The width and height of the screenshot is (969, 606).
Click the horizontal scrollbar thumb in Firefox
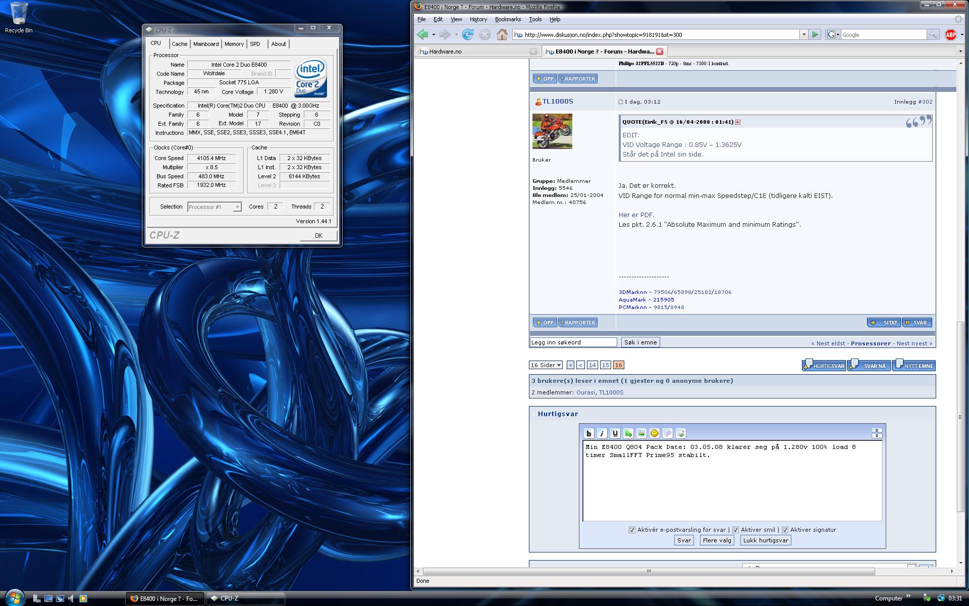[x=649, y=572]
